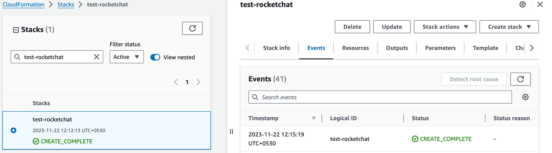Switch to the Stack info tab
Image resolution: width=552 pixels, height=153 pixels.
[276, 48]
